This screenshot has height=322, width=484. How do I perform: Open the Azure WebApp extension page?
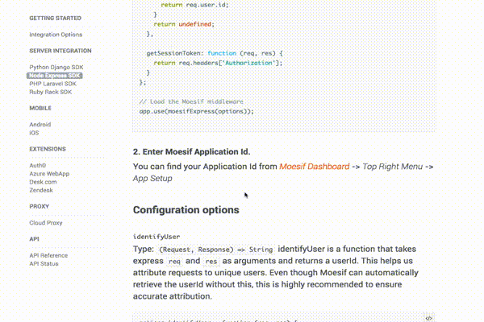(49, 174)
